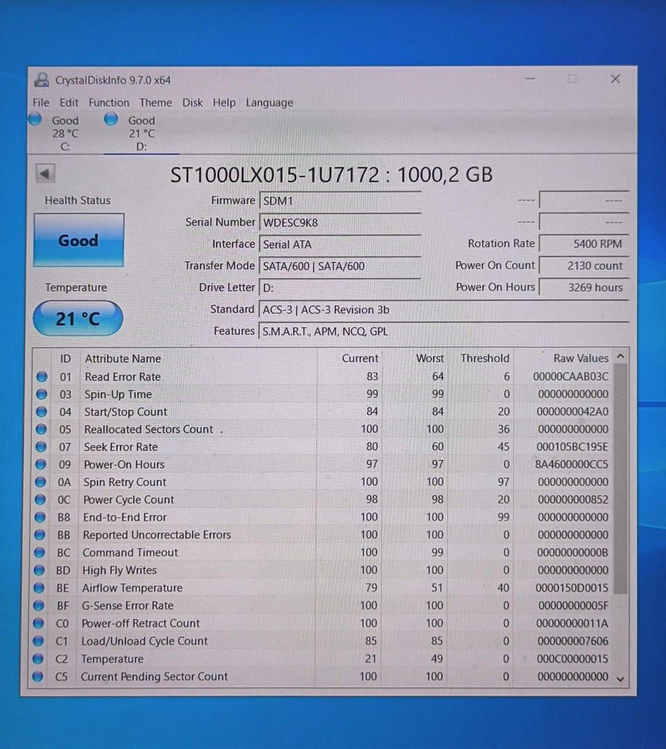666x749 pixels.
Task: Click the status icon of Reported Uncorrectable Errors row
Action: 40,535
